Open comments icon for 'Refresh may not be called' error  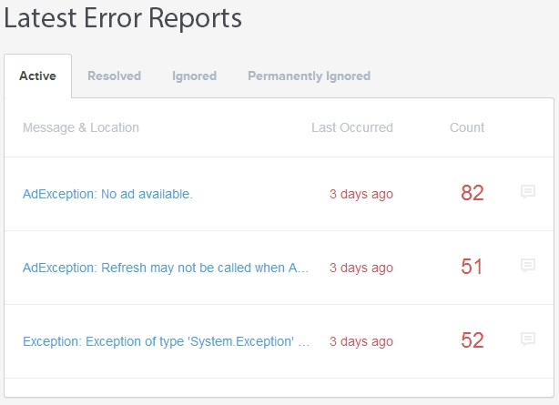[x=528, y=266]
